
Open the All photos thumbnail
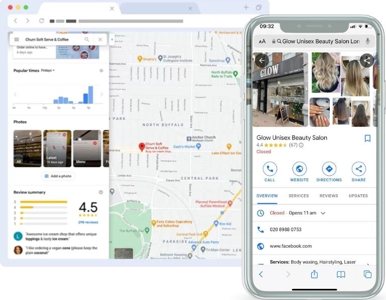pos(27,148)
